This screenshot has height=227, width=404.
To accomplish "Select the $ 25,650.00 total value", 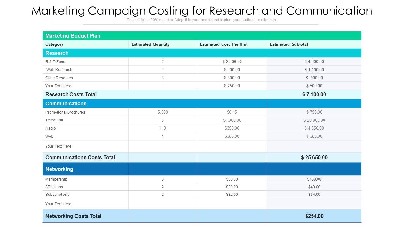I will point(314,157).
